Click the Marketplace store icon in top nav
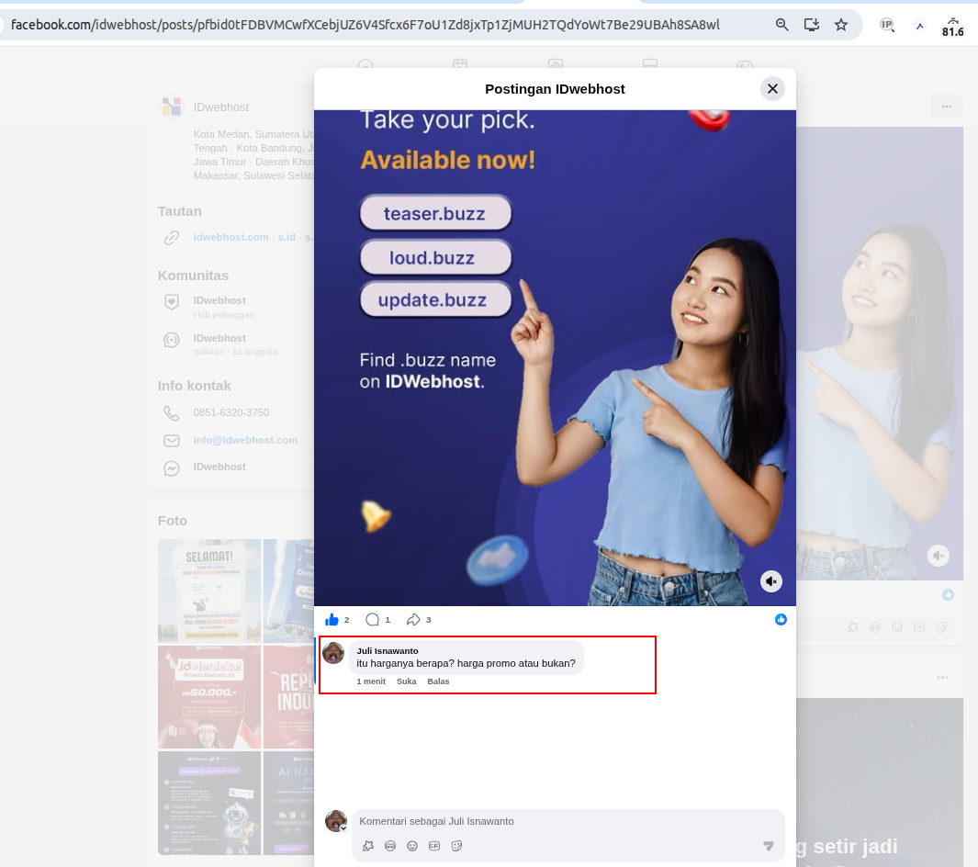The height and width of the screenshot is (867, 978). coord(650,63)
